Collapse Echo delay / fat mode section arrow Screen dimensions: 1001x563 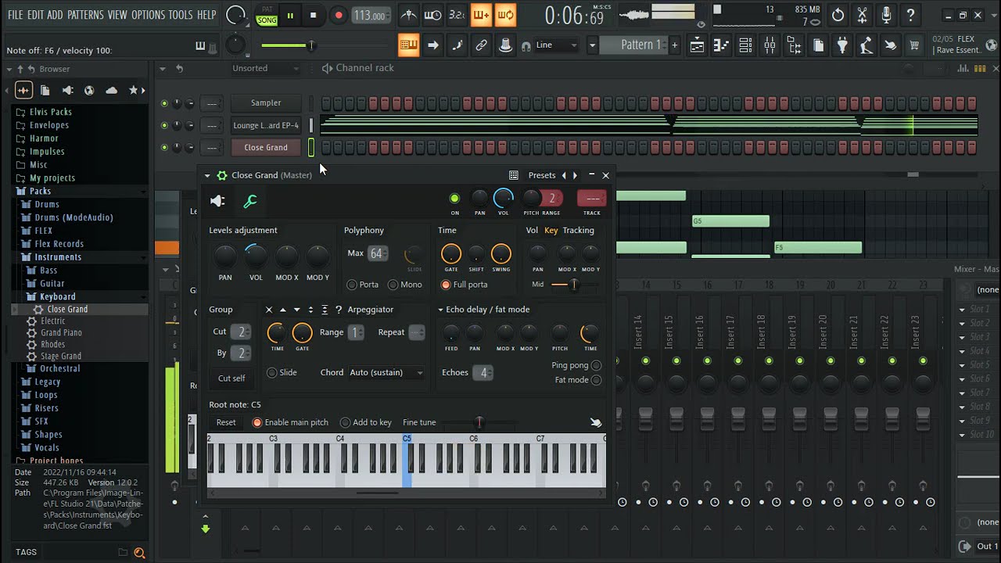point(440,310)
